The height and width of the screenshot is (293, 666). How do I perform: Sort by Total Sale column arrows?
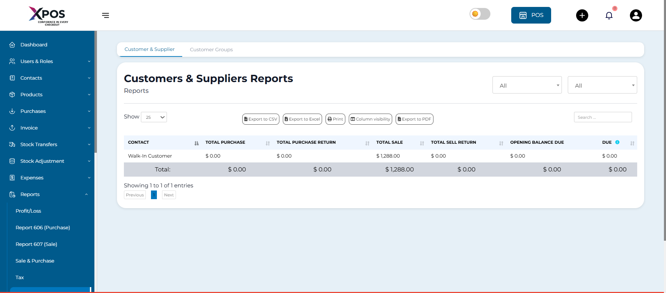pyautogui.click(x=422, y=143)
